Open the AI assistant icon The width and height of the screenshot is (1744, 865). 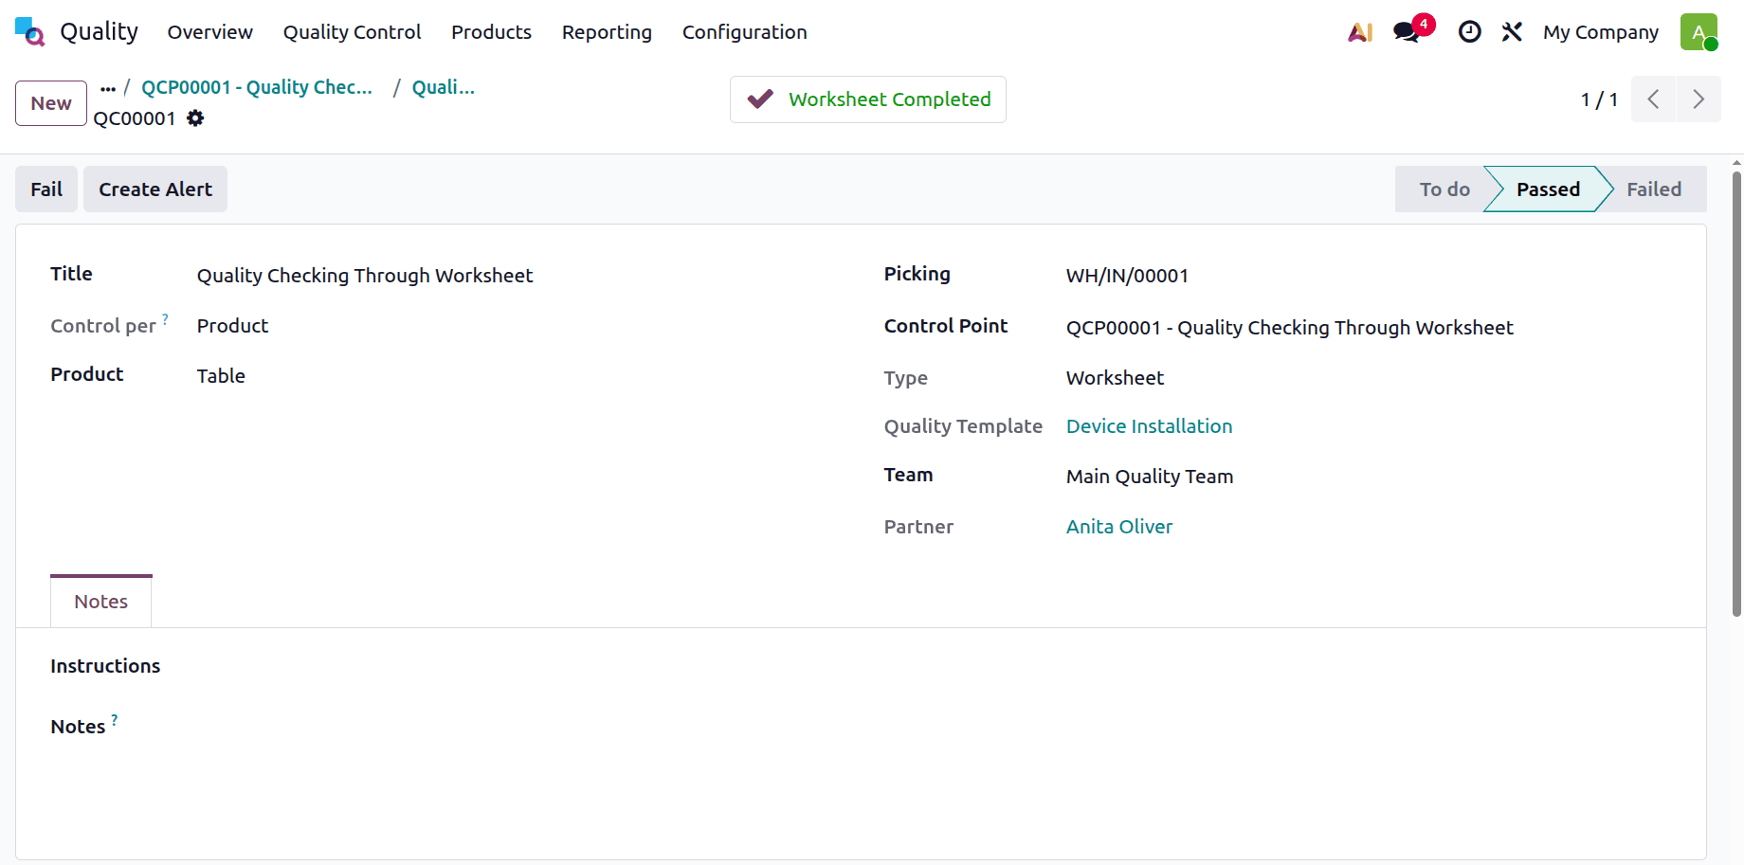click(x=1360, y=32)
